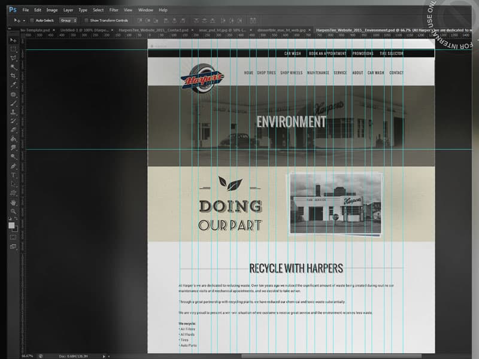Select the Path Selection tool

click(x=13, y=184)
